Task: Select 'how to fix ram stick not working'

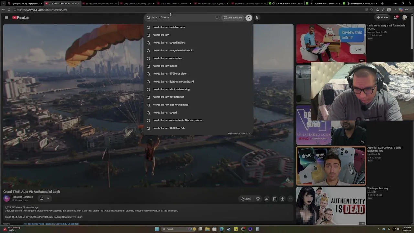Action: (198, 89)
